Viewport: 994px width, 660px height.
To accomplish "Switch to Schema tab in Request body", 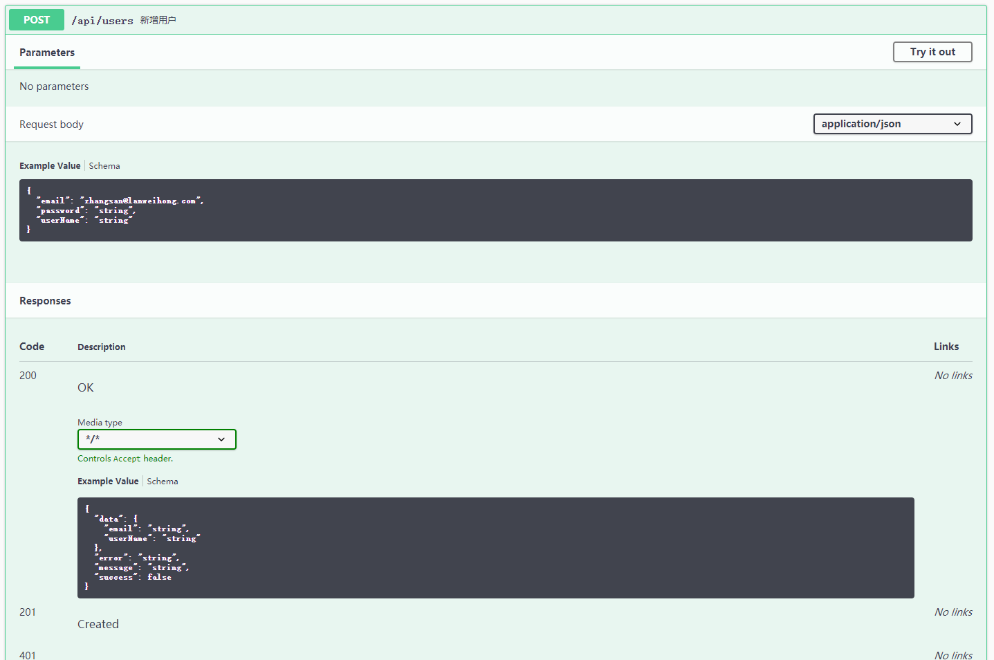I will point(104,165).
